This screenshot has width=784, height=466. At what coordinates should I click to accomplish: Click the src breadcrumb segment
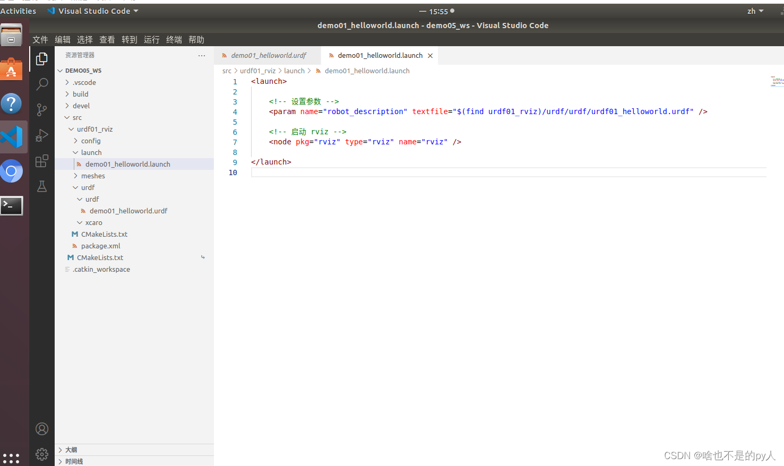(227, 71)
